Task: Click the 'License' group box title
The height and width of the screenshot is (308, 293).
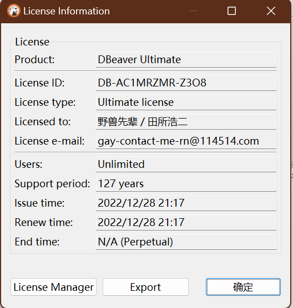Action: 32,42
